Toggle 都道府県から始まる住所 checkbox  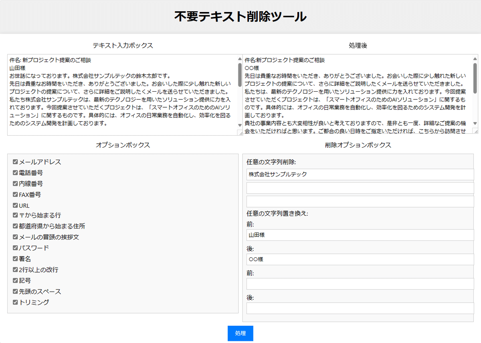tap(15, 226)
